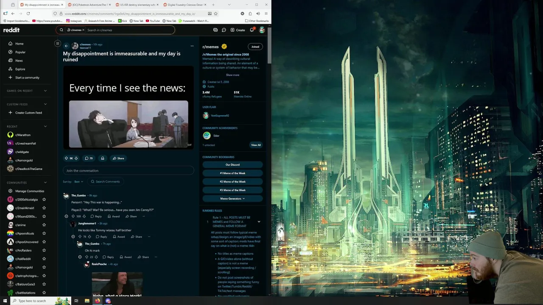Image resolution: width=543 pixels, height=305 pixels.
Task: Upvote the main post
Action: point(66,158)
